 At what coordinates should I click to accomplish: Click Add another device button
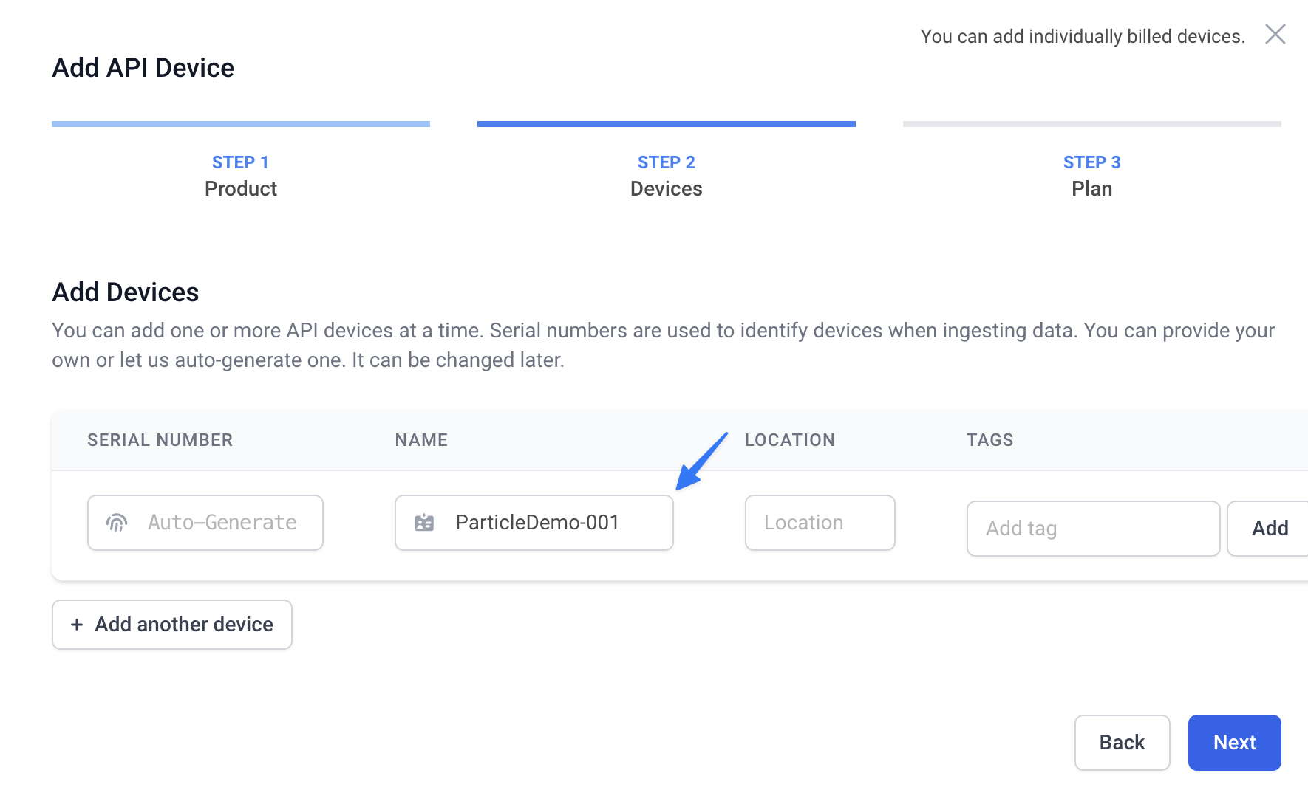[172, 625]
